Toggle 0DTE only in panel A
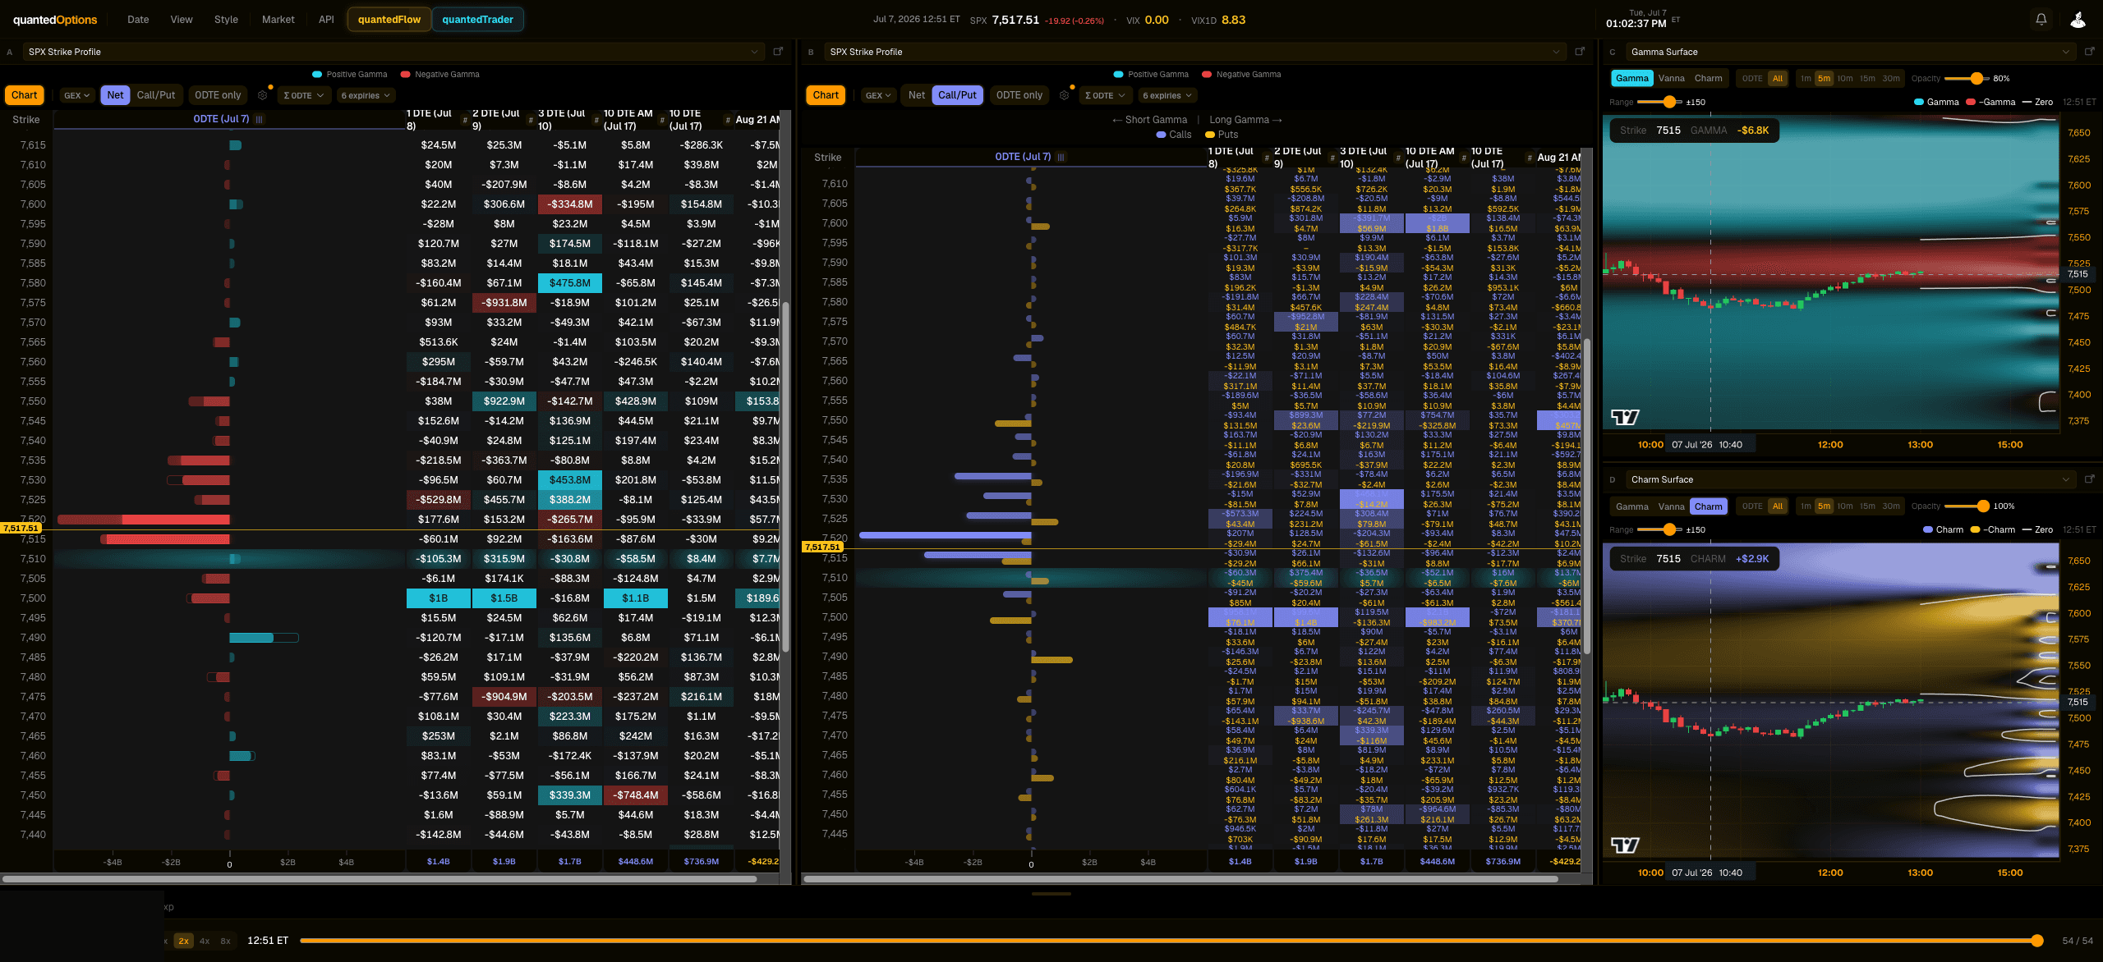2103x962 pixels. [x=218, y=95]
